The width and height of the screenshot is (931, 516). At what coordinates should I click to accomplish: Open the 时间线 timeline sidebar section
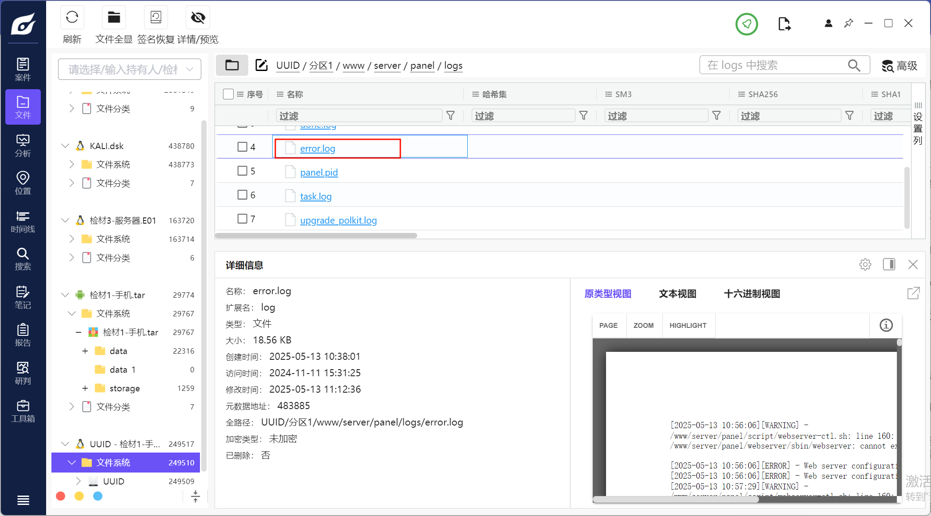[23, 221]
